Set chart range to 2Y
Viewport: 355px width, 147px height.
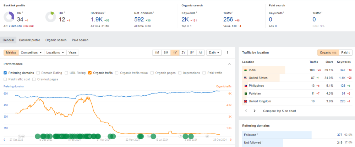[184, 53]
